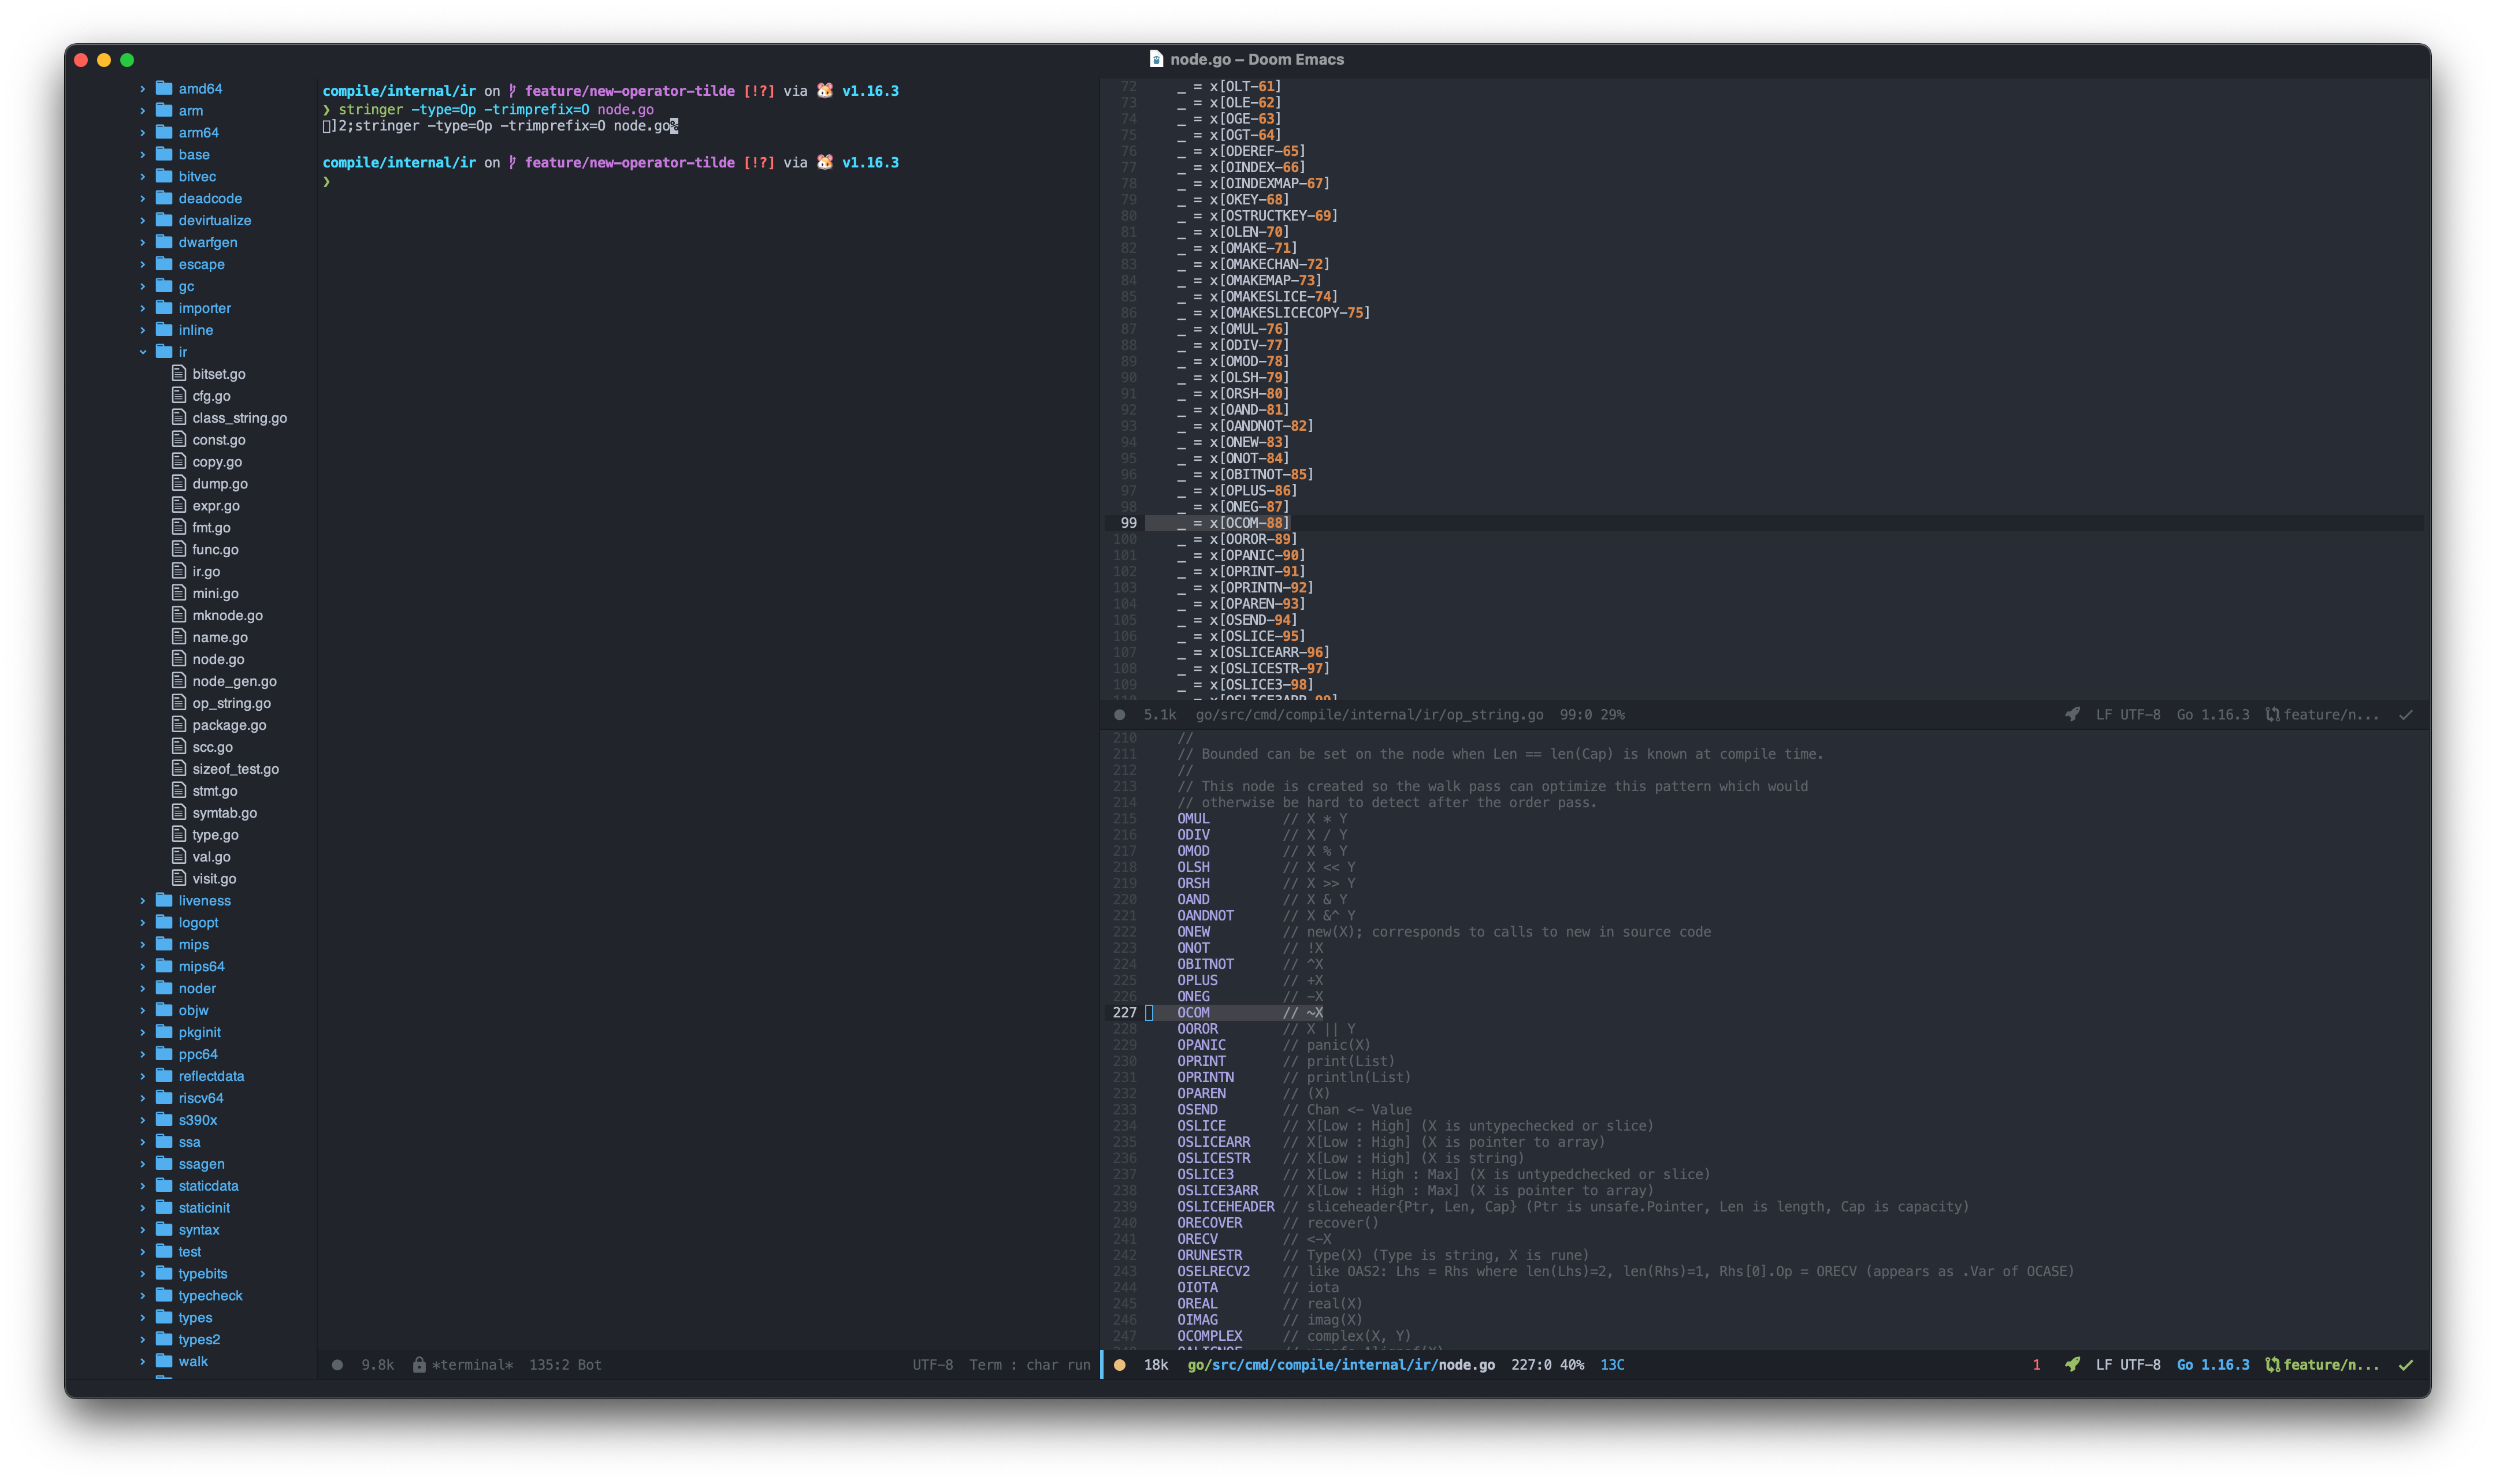
Task: Expand the ssa folder chevron
Action: [143, 1142]
